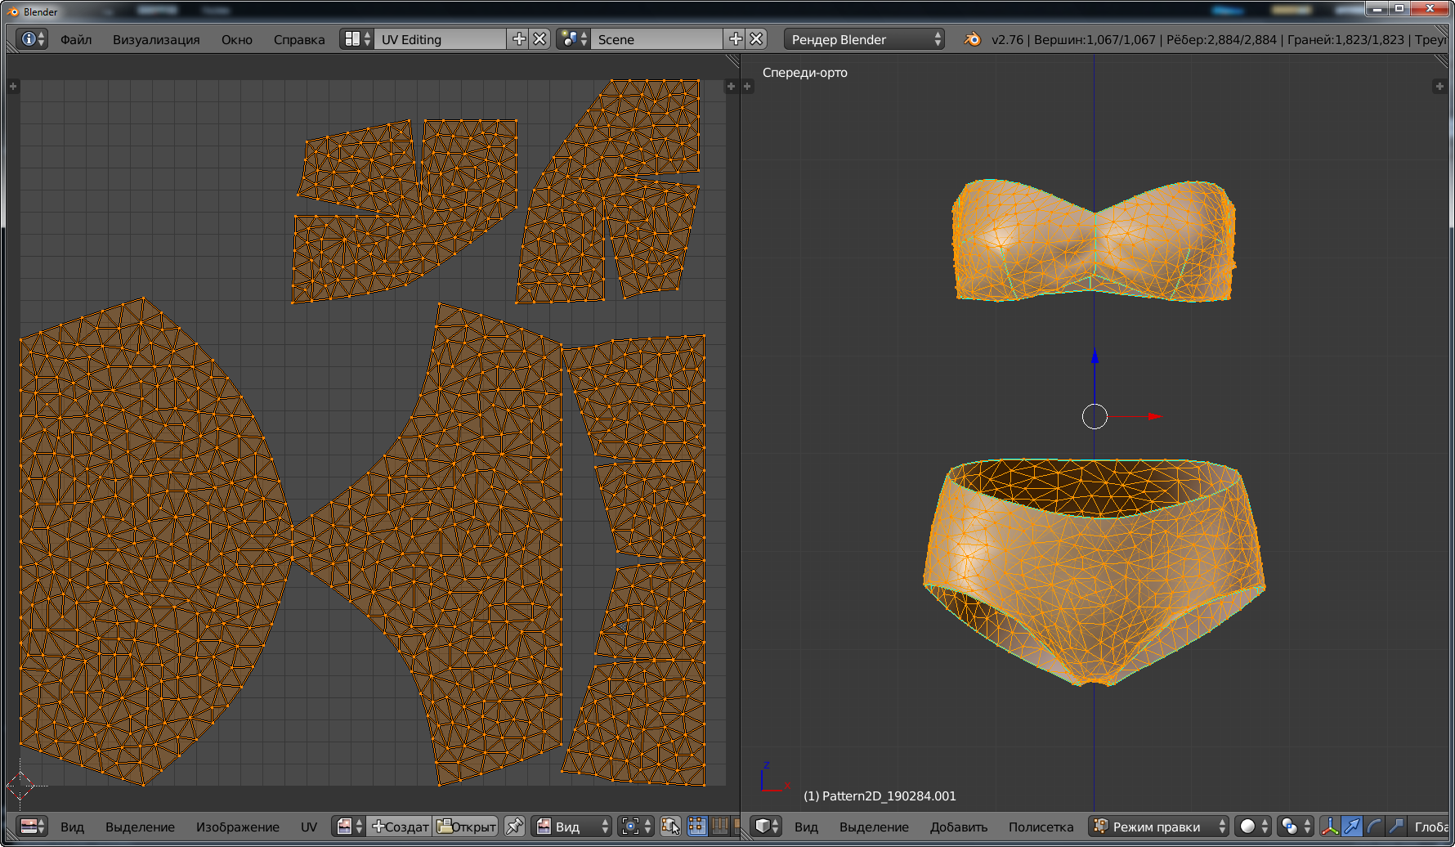Add a new scene next to Scene field
This screenshot has height=847, width=1455.
pos(736,39)
